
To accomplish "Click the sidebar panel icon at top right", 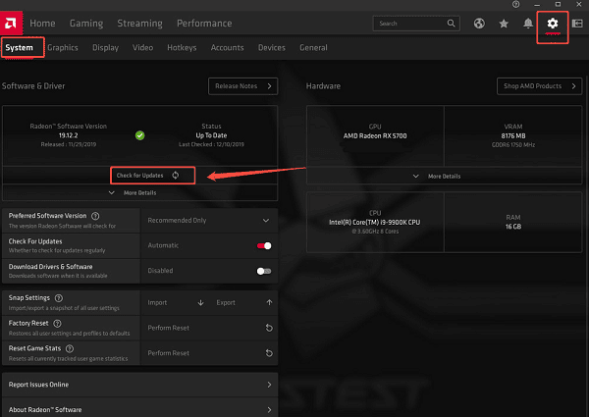I will pyautogui.click(x=576, y=23).
